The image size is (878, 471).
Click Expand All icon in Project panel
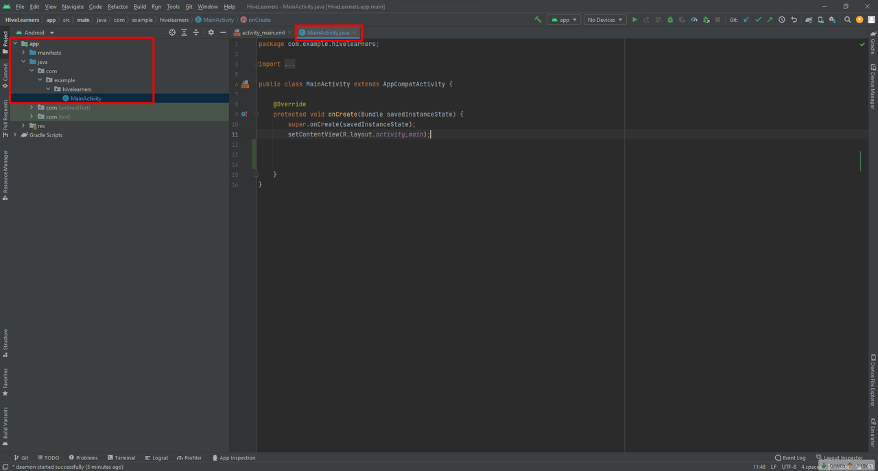184,32
